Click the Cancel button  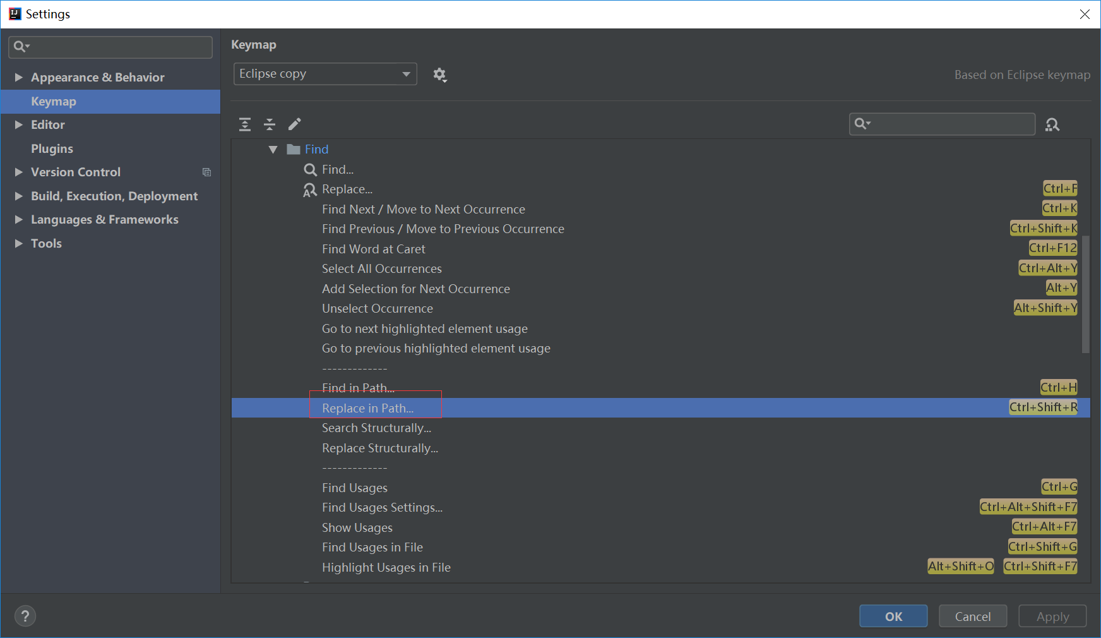[x=973, y=616]
